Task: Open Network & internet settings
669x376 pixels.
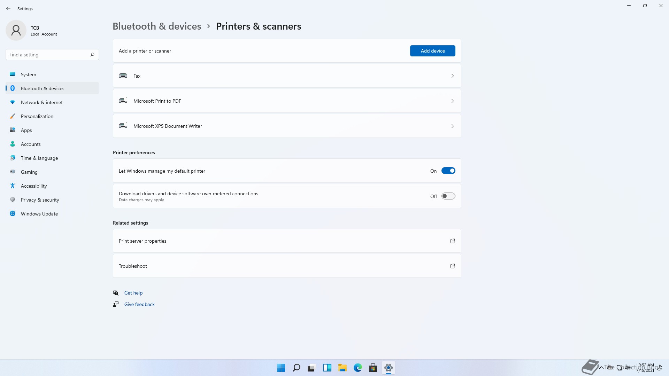Action: [52, 102]
